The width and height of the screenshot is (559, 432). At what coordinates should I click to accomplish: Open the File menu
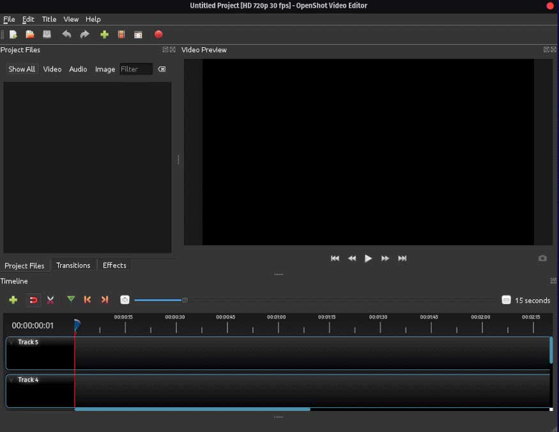pyautogui.click(x=9, y=19)
